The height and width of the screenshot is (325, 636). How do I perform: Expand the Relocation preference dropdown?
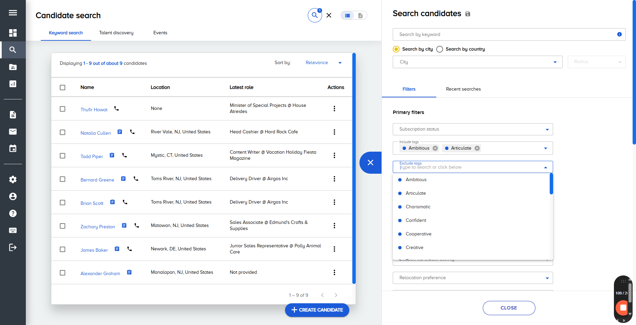pyautogui.click(x=473, y=278)
